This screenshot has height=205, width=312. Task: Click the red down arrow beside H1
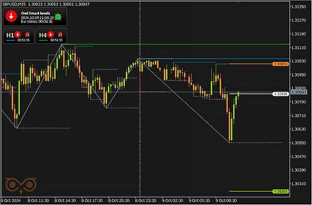tap(18, 34)
